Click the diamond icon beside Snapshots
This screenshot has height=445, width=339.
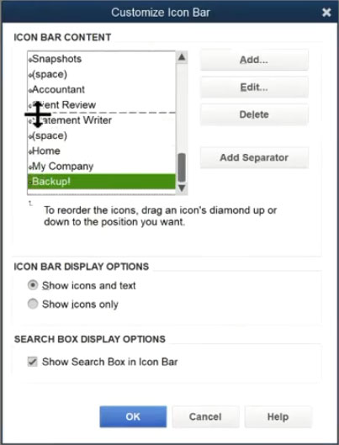coord(30,60)
